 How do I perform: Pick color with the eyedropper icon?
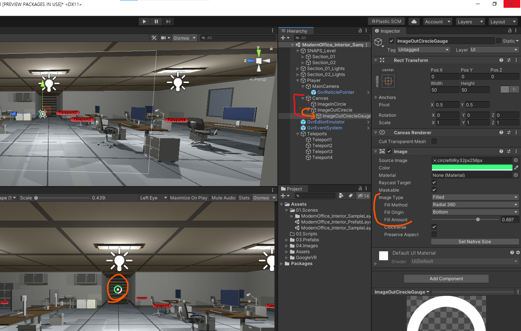516,168
